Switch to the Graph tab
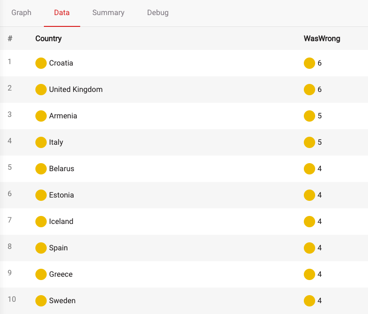The width and height of the screenshot is (368, 314). coord(21,13)
